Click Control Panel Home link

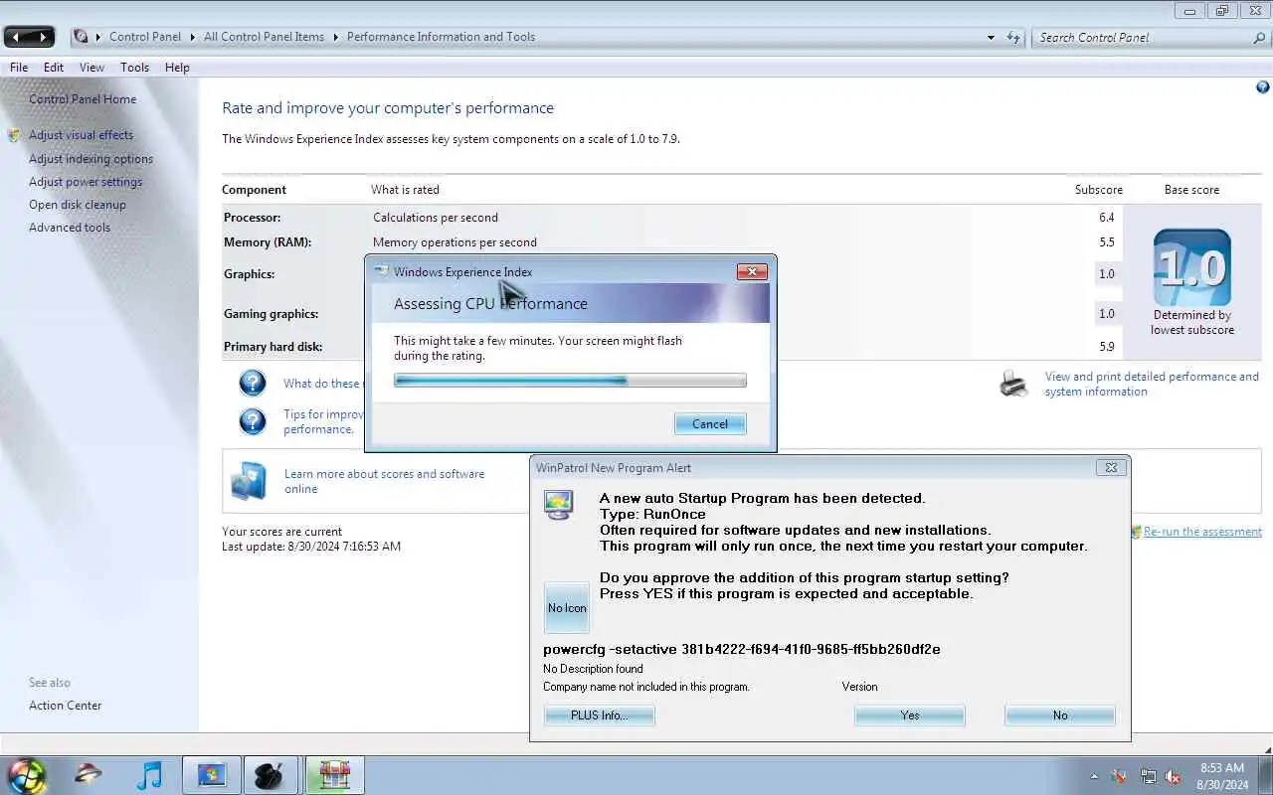[x=83, y=99]
